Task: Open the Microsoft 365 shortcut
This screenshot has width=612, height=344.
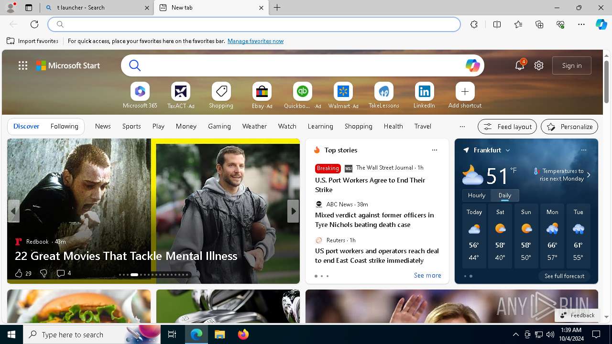Action: (140, 96)
